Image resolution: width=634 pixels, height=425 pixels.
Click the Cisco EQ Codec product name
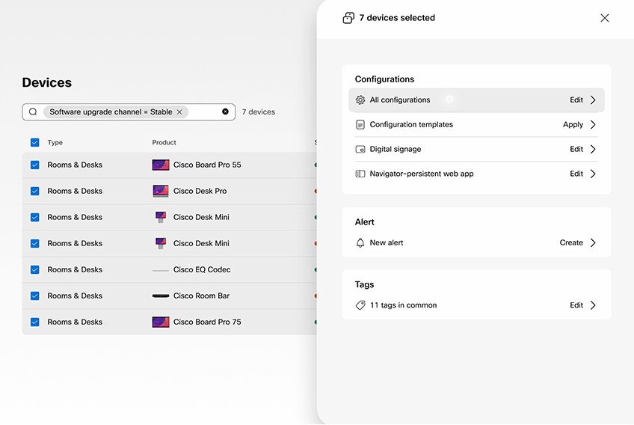[x=202, y=269]
